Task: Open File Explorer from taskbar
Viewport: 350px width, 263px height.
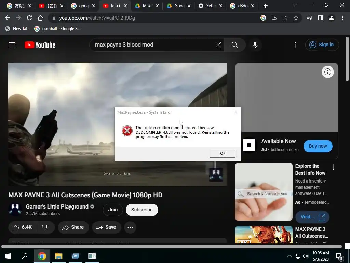Action: point(59,256)
